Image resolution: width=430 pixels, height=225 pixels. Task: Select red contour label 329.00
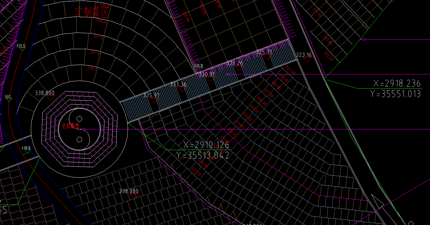coord(254,109)
